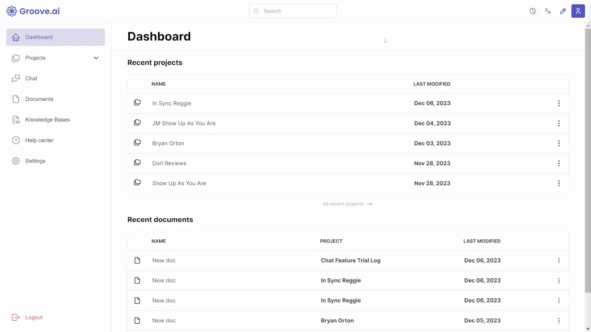Image resolution: width=591 pixels, height=332 pixels.
Task: Click the pencil edit icon in header
Action: [x=563, y=11]
